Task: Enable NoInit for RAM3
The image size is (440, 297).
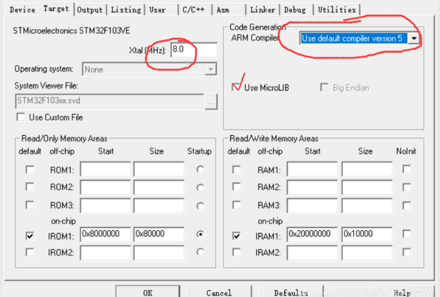Action: click(x=406, y=206)
